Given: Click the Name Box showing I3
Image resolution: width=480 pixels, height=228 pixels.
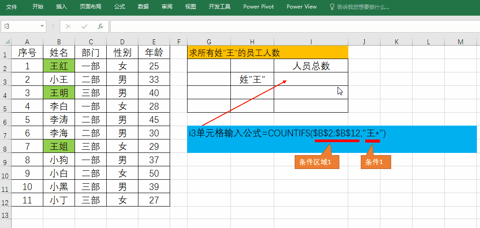Looking at the screenshot, I should point(20,26).
